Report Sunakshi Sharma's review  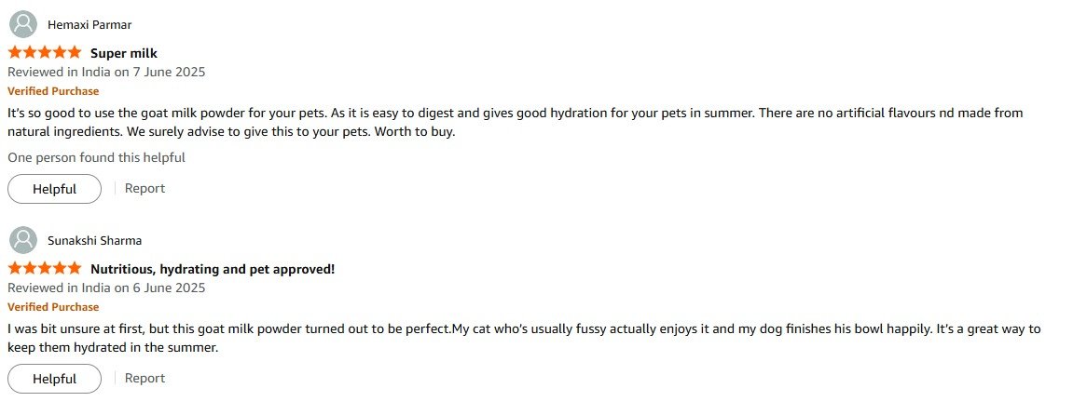(x=144, y=378)
